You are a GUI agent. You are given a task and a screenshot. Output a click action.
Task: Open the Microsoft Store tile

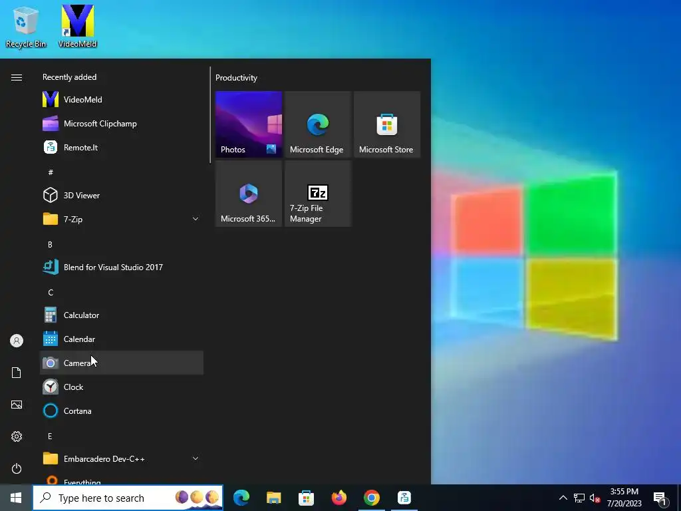[387, 124]
